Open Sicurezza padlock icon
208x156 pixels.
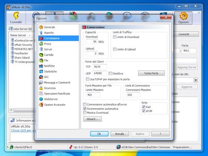click(41, 88)
